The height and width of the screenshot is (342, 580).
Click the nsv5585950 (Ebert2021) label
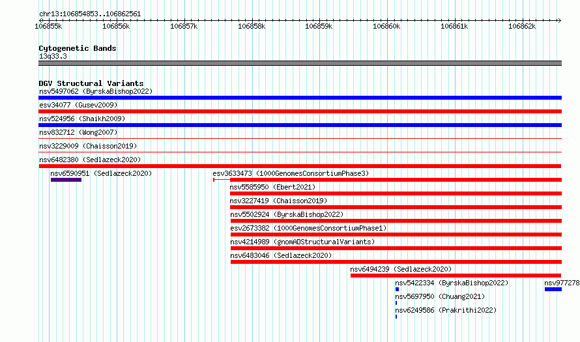pyautogui.click(x=272, y=187)
